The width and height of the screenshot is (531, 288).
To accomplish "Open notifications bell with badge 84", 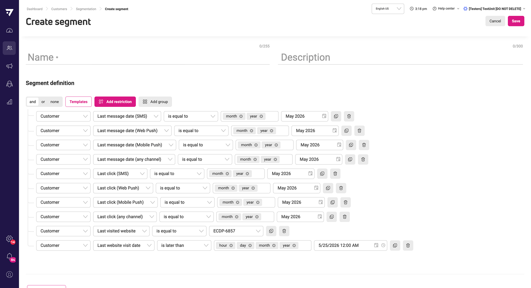I will [10, 257].
